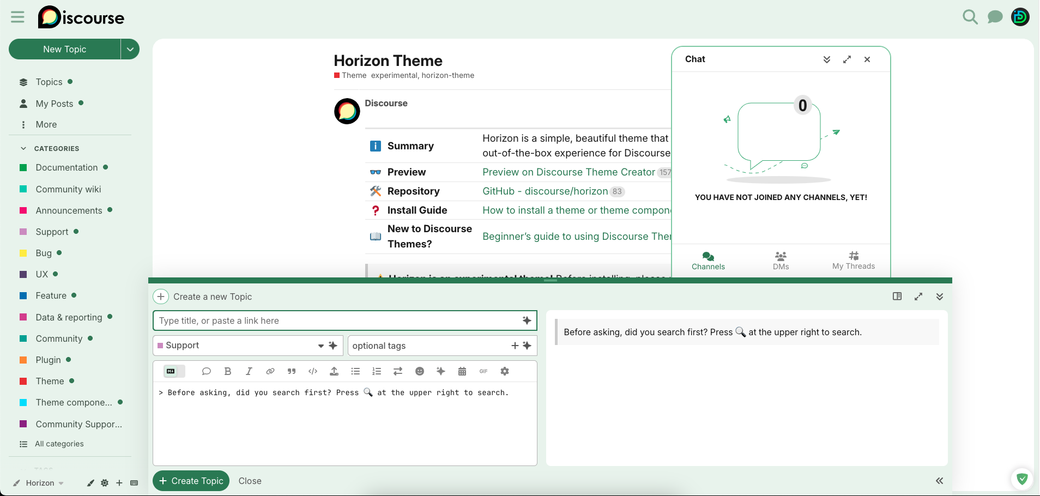Click the upload icon in composer toolbar

click(x=334, y=371)
